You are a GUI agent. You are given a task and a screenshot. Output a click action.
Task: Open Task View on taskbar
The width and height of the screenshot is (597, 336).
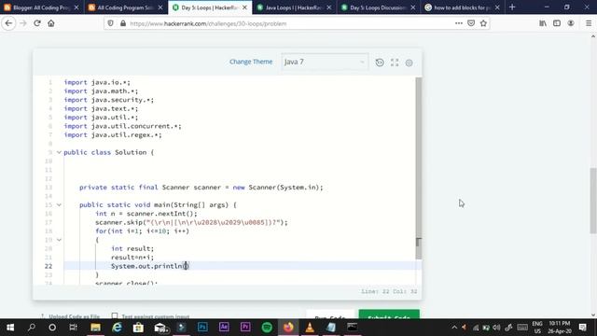click(x=73, y=327)
